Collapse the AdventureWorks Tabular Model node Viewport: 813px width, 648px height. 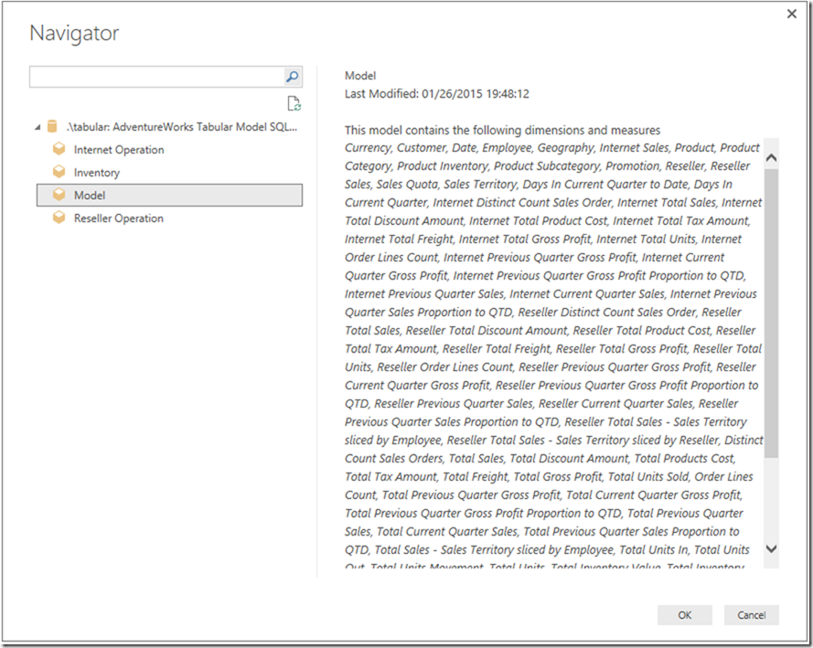tap(37, 127)
